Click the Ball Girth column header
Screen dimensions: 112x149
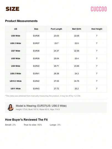[x=77, y=29]
